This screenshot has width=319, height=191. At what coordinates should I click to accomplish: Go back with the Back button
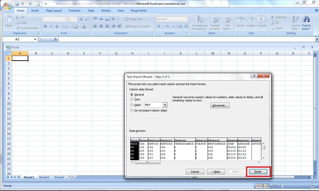[x=216, y=172]
